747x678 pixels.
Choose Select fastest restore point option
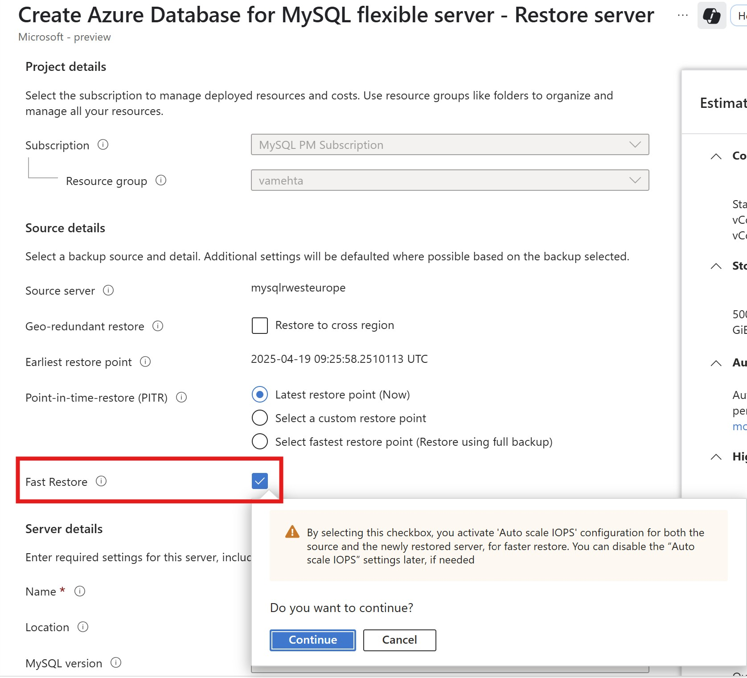[260, 442]
